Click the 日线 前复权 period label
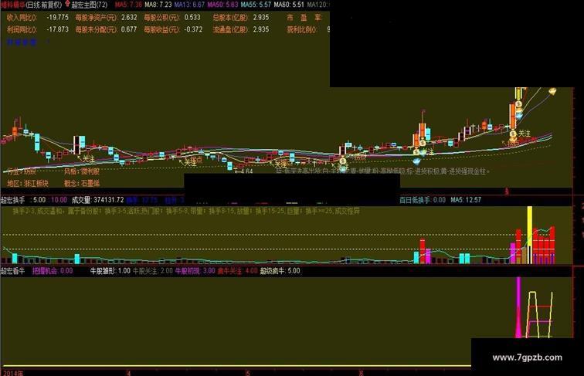 tap(44, 5)
